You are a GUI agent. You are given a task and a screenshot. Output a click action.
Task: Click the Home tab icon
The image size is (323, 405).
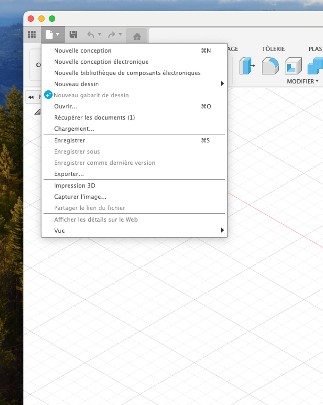coord(137,36)
